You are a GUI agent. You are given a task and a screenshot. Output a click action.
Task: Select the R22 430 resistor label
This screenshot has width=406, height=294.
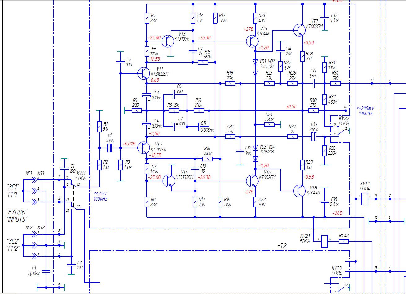(262, 202)
